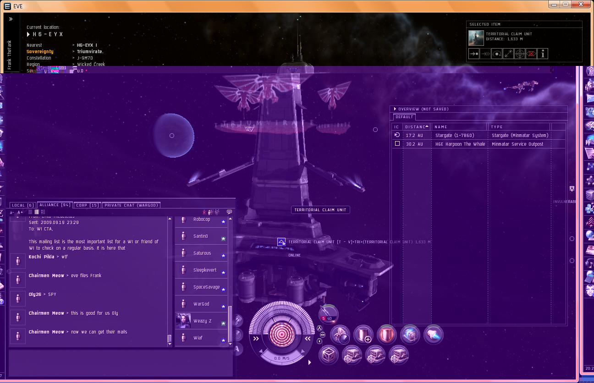Click the Windows title bar menu icon
This screenshot has height=383, width=594.
point(7,6)
